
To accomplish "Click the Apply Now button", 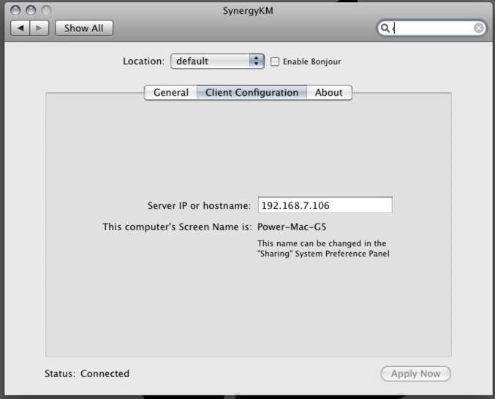I will [x=416, y=373].
